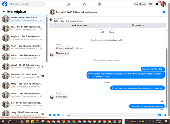
Task: Click the message '5108308567'
Action: (62, 97)
